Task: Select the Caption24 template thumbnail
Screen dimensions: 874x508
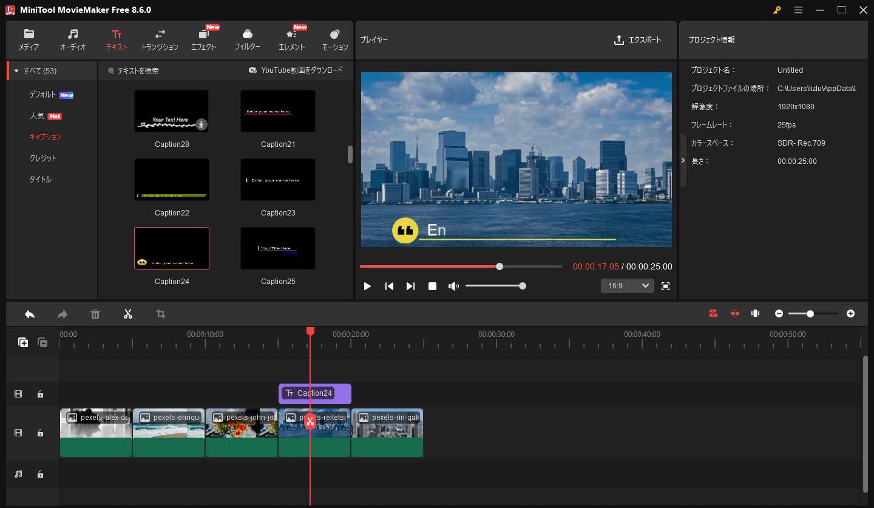Action: [171, 248]
